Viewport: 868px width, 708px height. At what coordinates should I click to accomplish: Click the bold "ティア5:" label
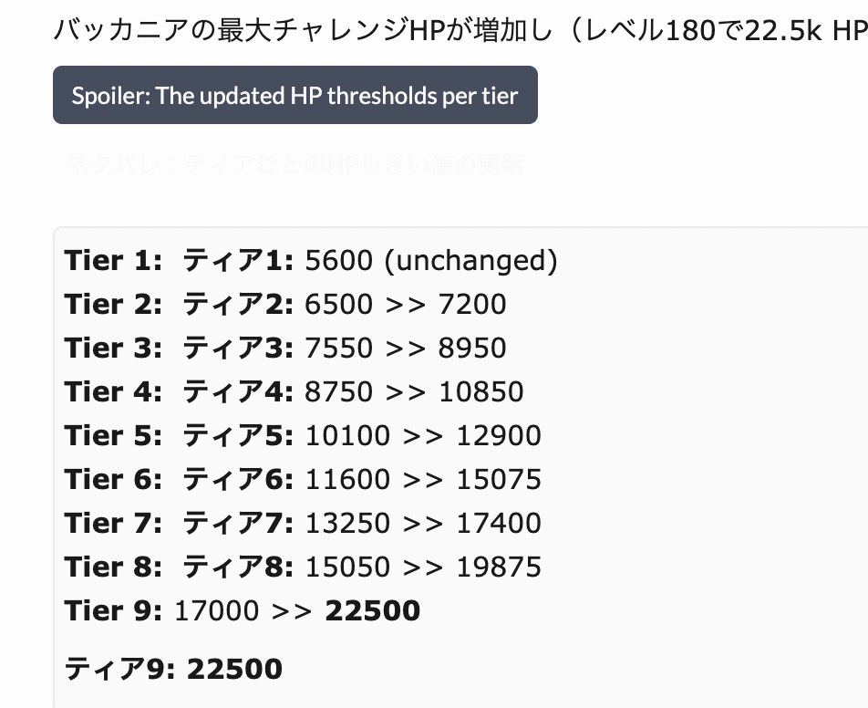pos(238,436)
